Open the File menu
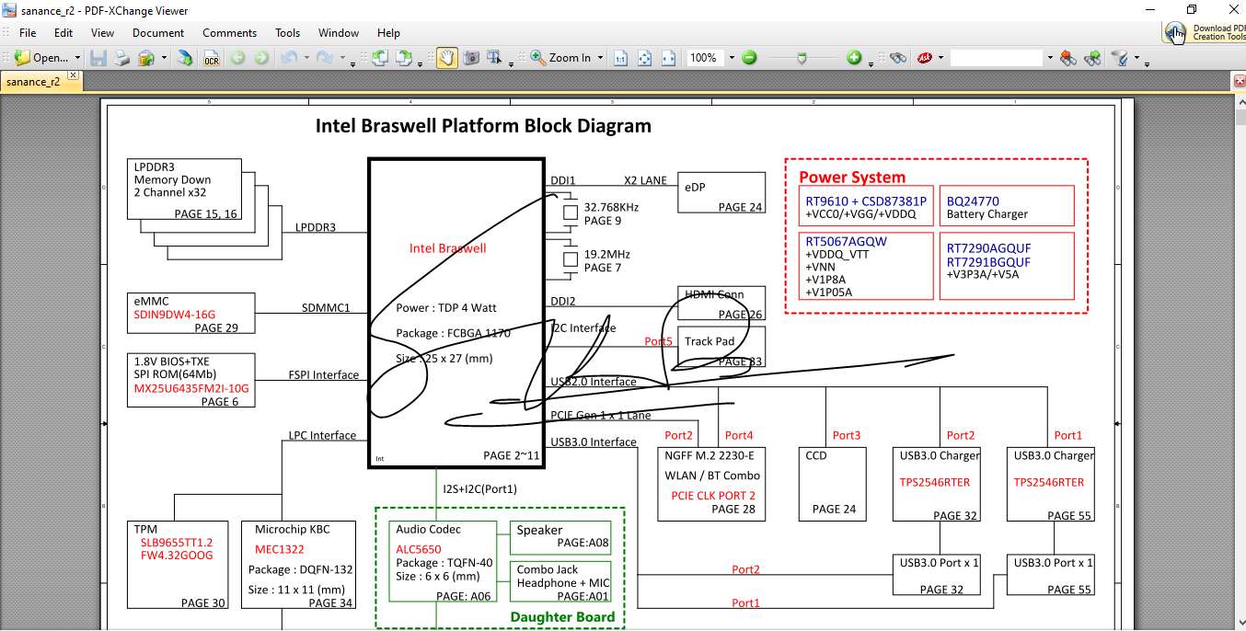This screenshot has height=631, width=1246. pos(28,32)
